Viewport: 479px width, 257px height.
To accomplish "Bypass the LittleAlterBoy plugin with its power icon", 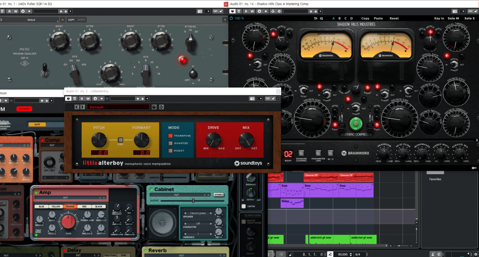I will click(68, 99).
